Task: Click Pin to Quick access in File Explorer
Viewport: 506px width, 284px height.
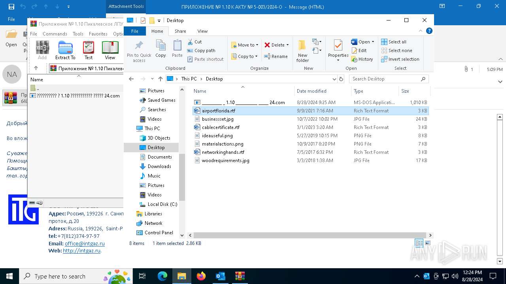Action: tap(139, 51)
